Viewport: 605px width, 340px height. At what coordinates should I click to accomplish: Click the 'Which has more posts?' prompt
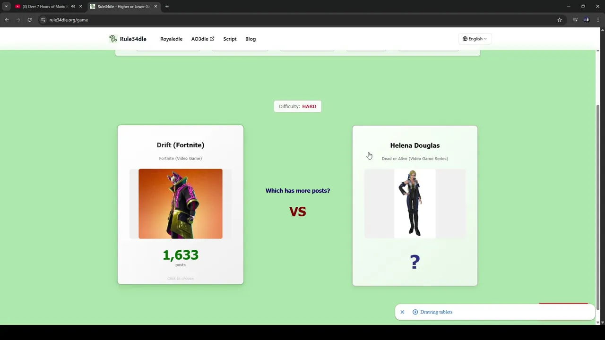(x=298, y=191)
